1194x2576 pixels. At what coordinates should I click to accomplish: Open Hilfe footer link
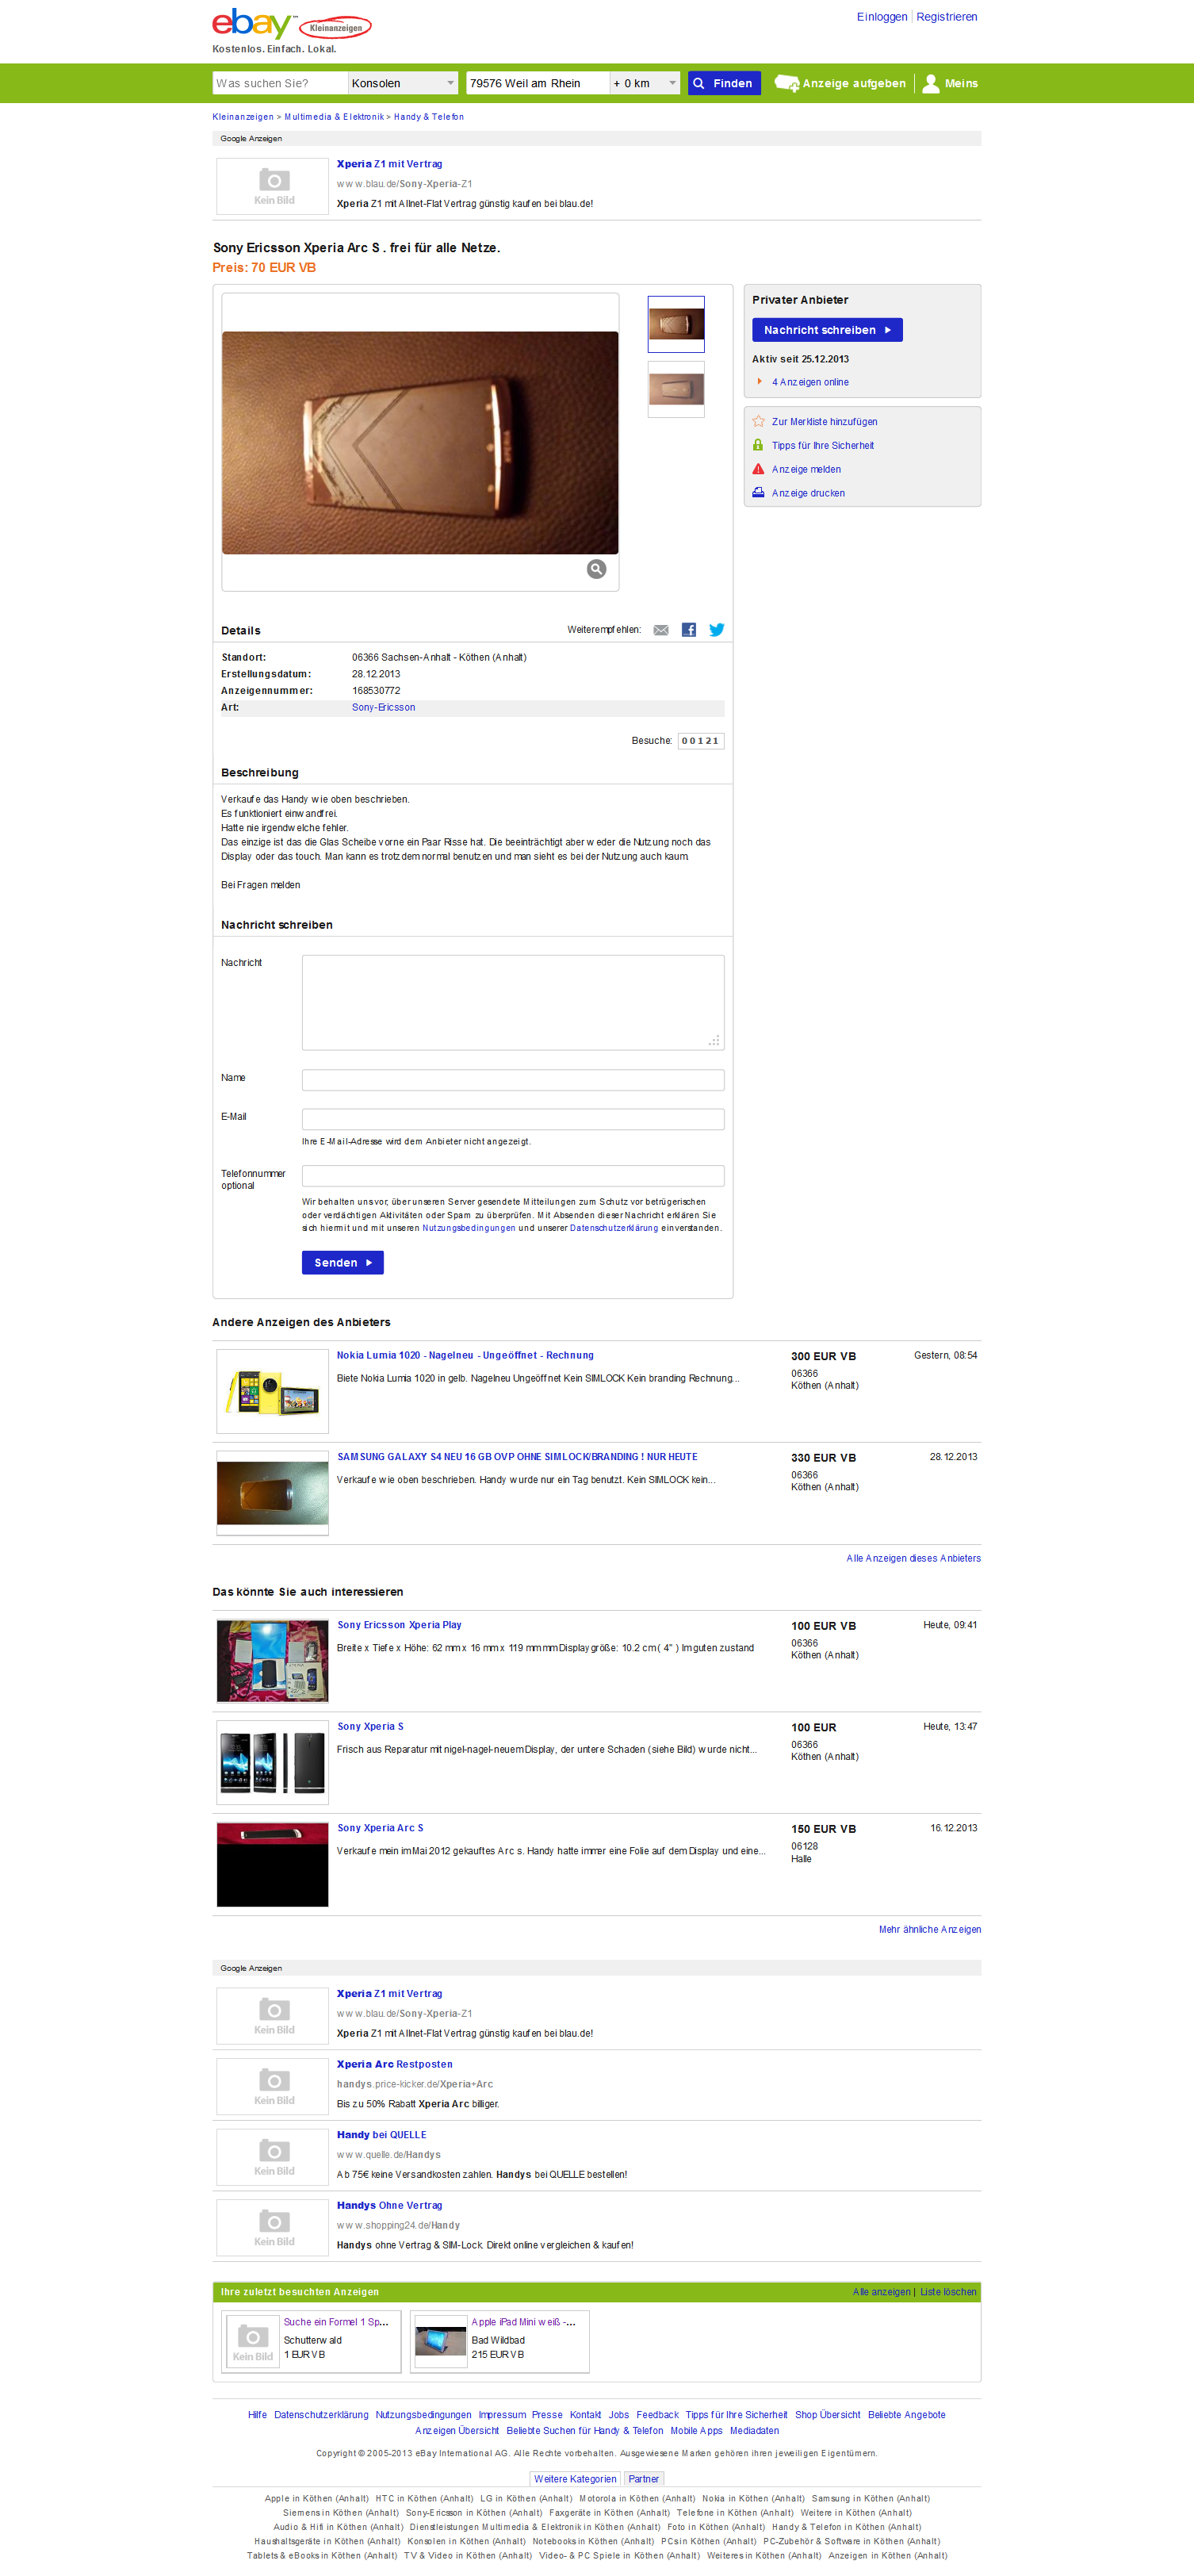coord(257,2416)
